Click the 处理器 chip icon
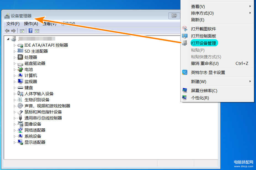Screen dimensions: 256x170 pyautogui.click(x=20, y=57)
